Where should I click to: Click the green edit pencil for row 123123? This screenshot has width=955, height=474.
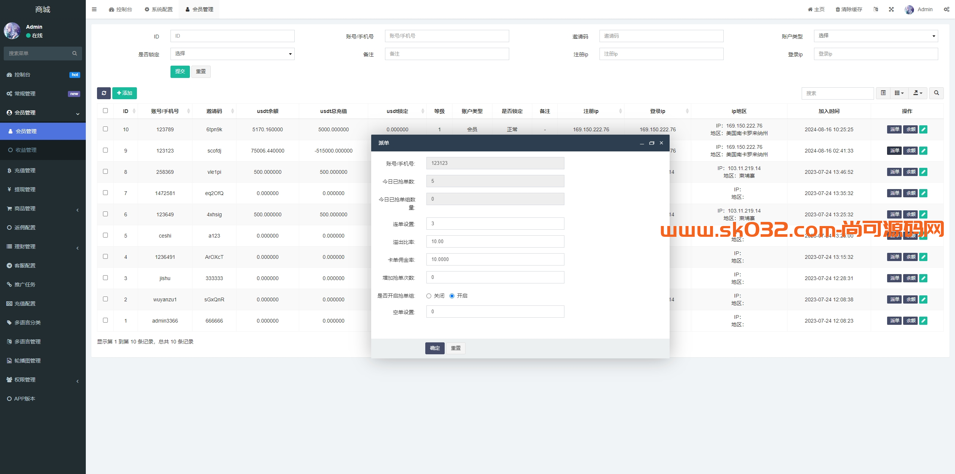(x=923, y=151)
